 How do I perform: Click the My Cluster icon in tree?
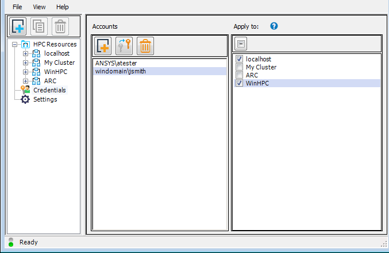(x=36, y=63)
